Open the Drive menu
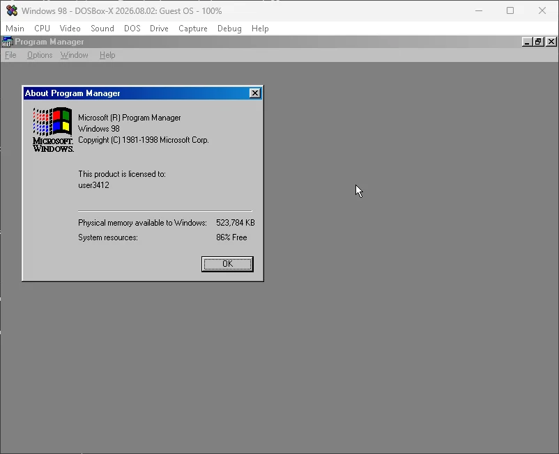559x454 pixels. (x=159, y=29)
